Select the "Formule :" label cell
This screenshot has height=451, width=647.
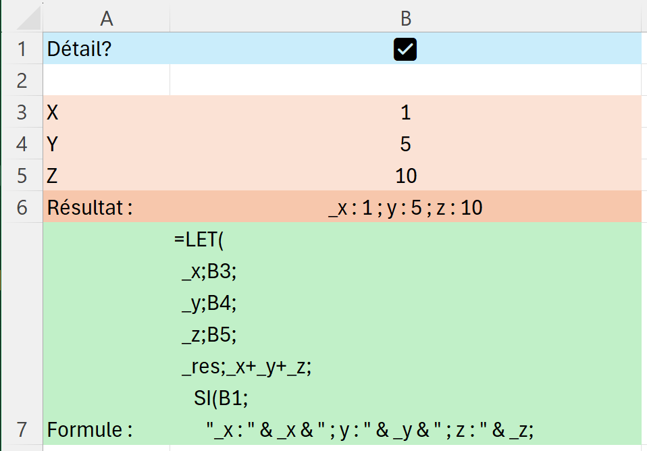(106, 429)
